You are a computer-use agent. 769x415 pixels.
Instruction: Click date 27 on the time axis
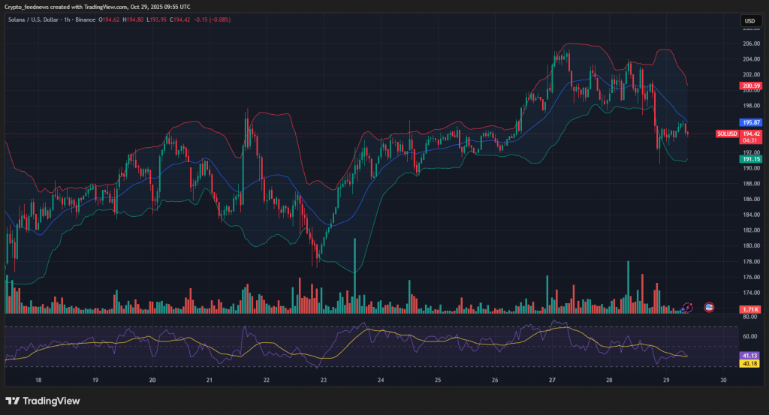(552, 380)
